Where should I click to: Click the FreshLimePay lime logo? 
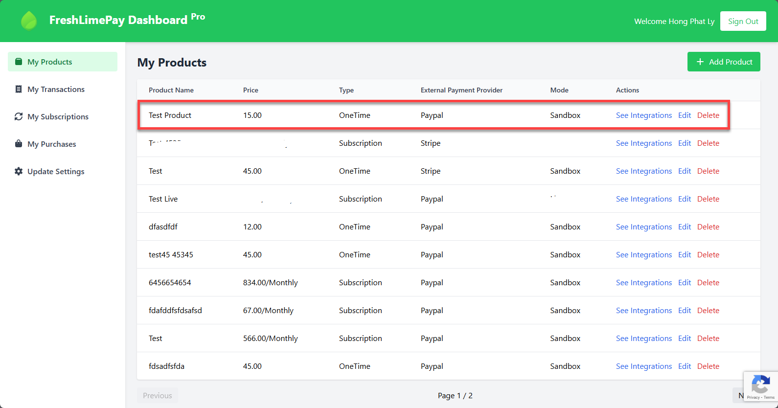[29, 21]
